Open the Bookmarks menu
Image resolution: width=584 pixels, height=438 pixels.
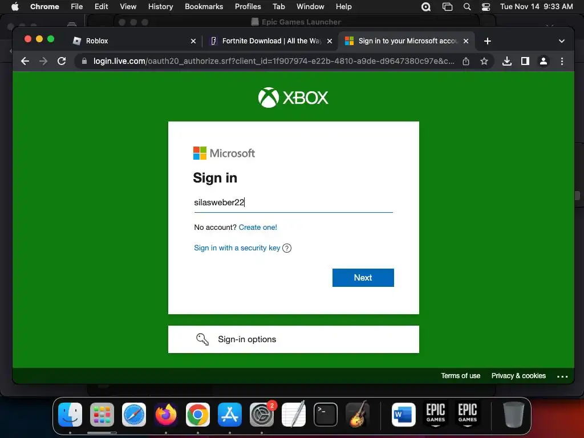tap(204, 7)
